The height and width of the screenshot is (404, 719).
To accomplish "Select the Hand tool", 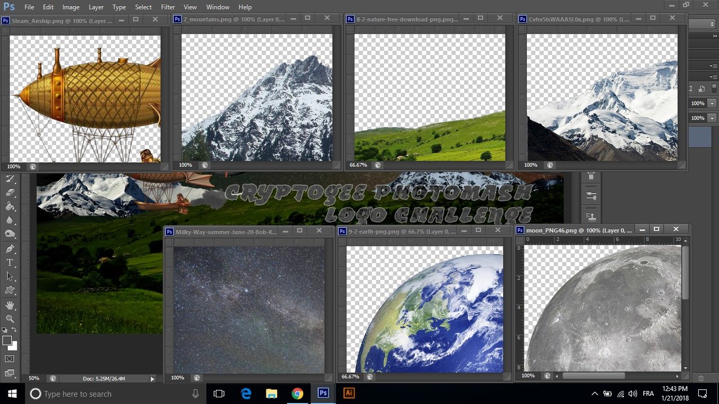I will click(10, 305).
